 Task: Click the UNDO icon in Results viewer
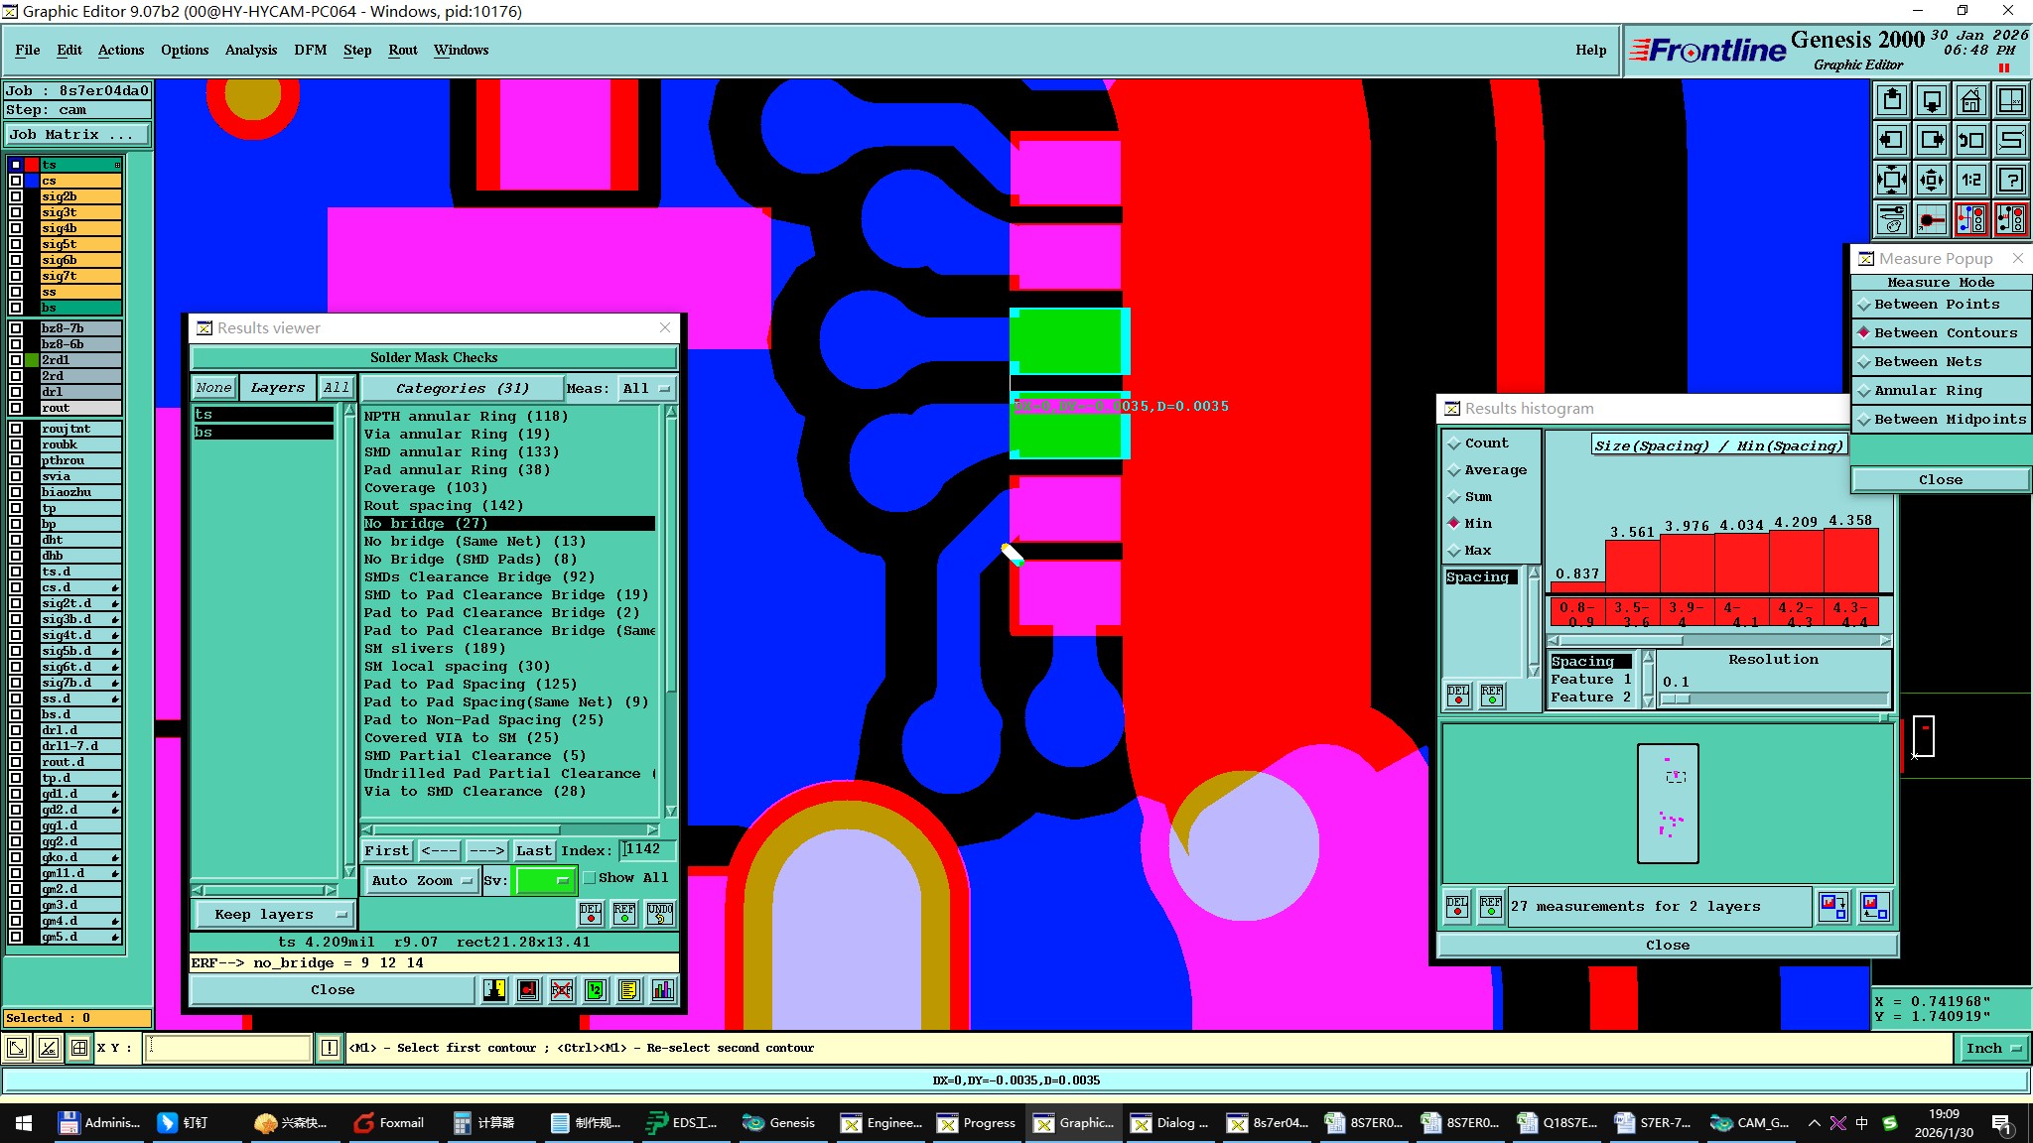[659, 913]
